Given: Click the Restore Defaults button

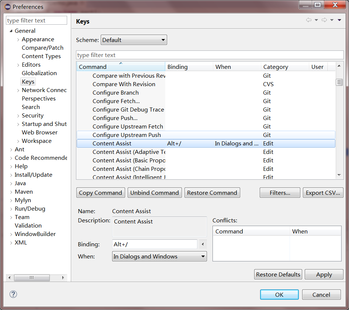Looking at the screenshot, I should (x=278, y=274).
